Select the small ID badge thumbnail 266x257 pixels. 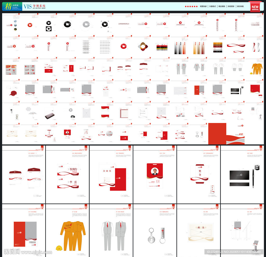[68, 134]
